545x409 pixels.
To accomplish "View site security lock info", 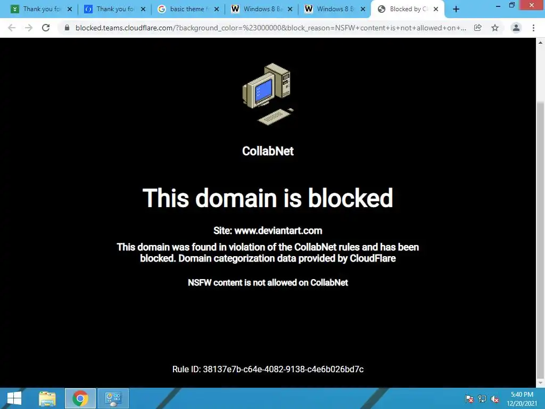I will [67, 28].
